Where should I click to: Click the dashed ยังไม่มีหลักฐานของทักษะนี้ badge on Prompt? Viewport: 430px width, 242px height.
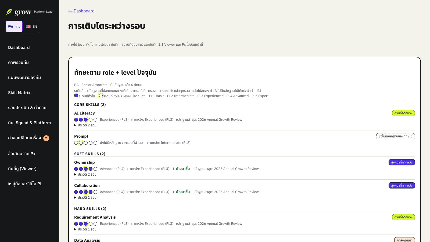click(396, 136)
